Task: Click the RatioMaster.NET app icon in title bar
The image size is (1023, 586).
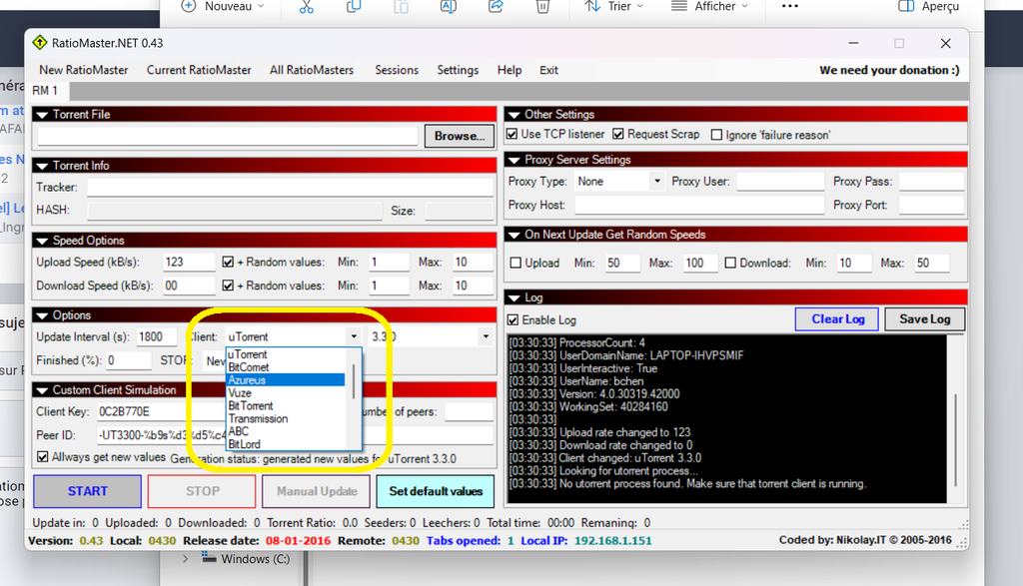Action: click(40, 43)
